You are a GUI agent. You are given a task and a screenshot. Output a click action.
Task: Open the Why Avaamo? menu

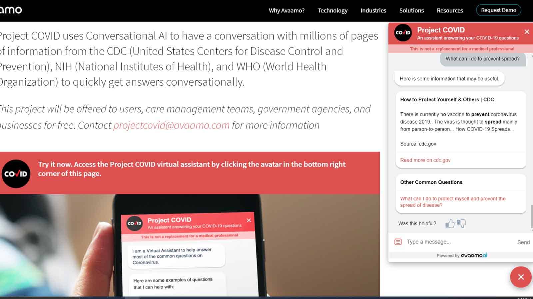click(x=287, y=10)
